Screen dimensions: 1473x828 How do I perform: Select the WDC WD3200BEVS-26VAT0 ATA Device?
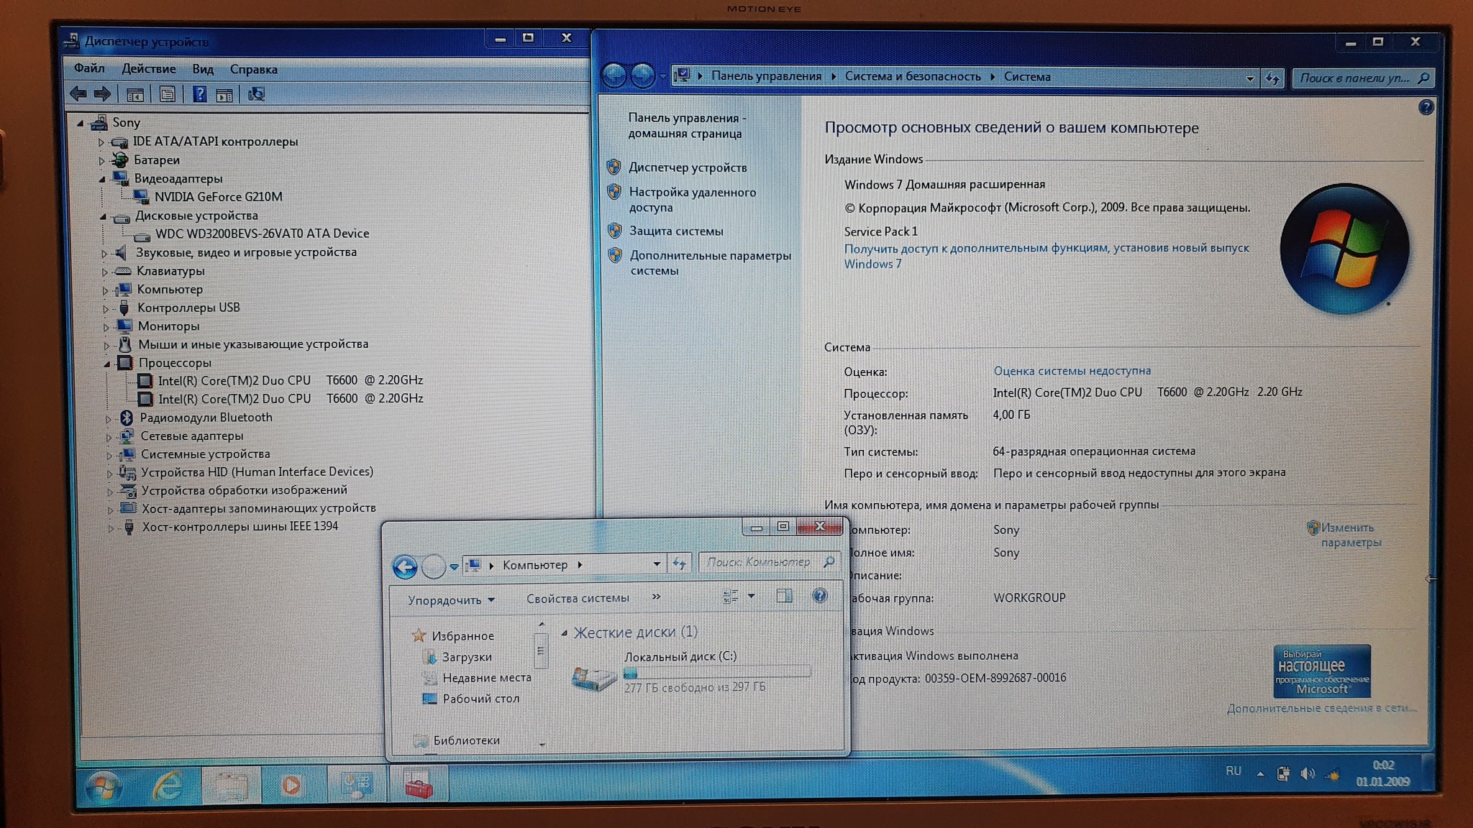tap(262, 234)
